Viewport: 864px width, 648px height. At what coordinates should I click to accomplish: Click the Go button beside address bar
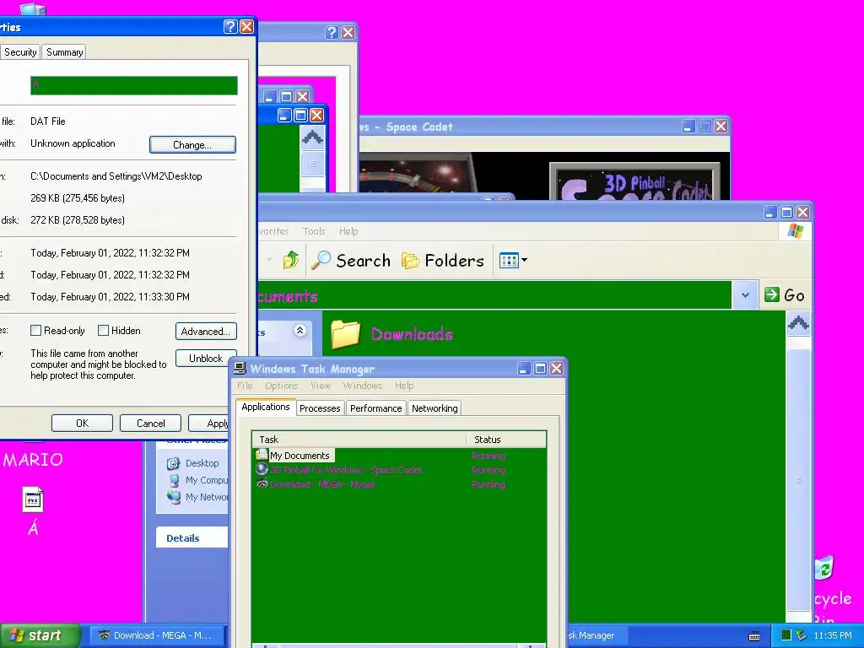784,295
